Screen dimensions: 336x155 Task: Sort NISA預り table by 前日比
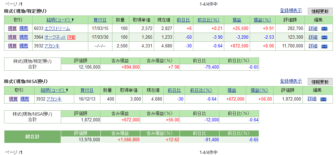tap(174, 90)
